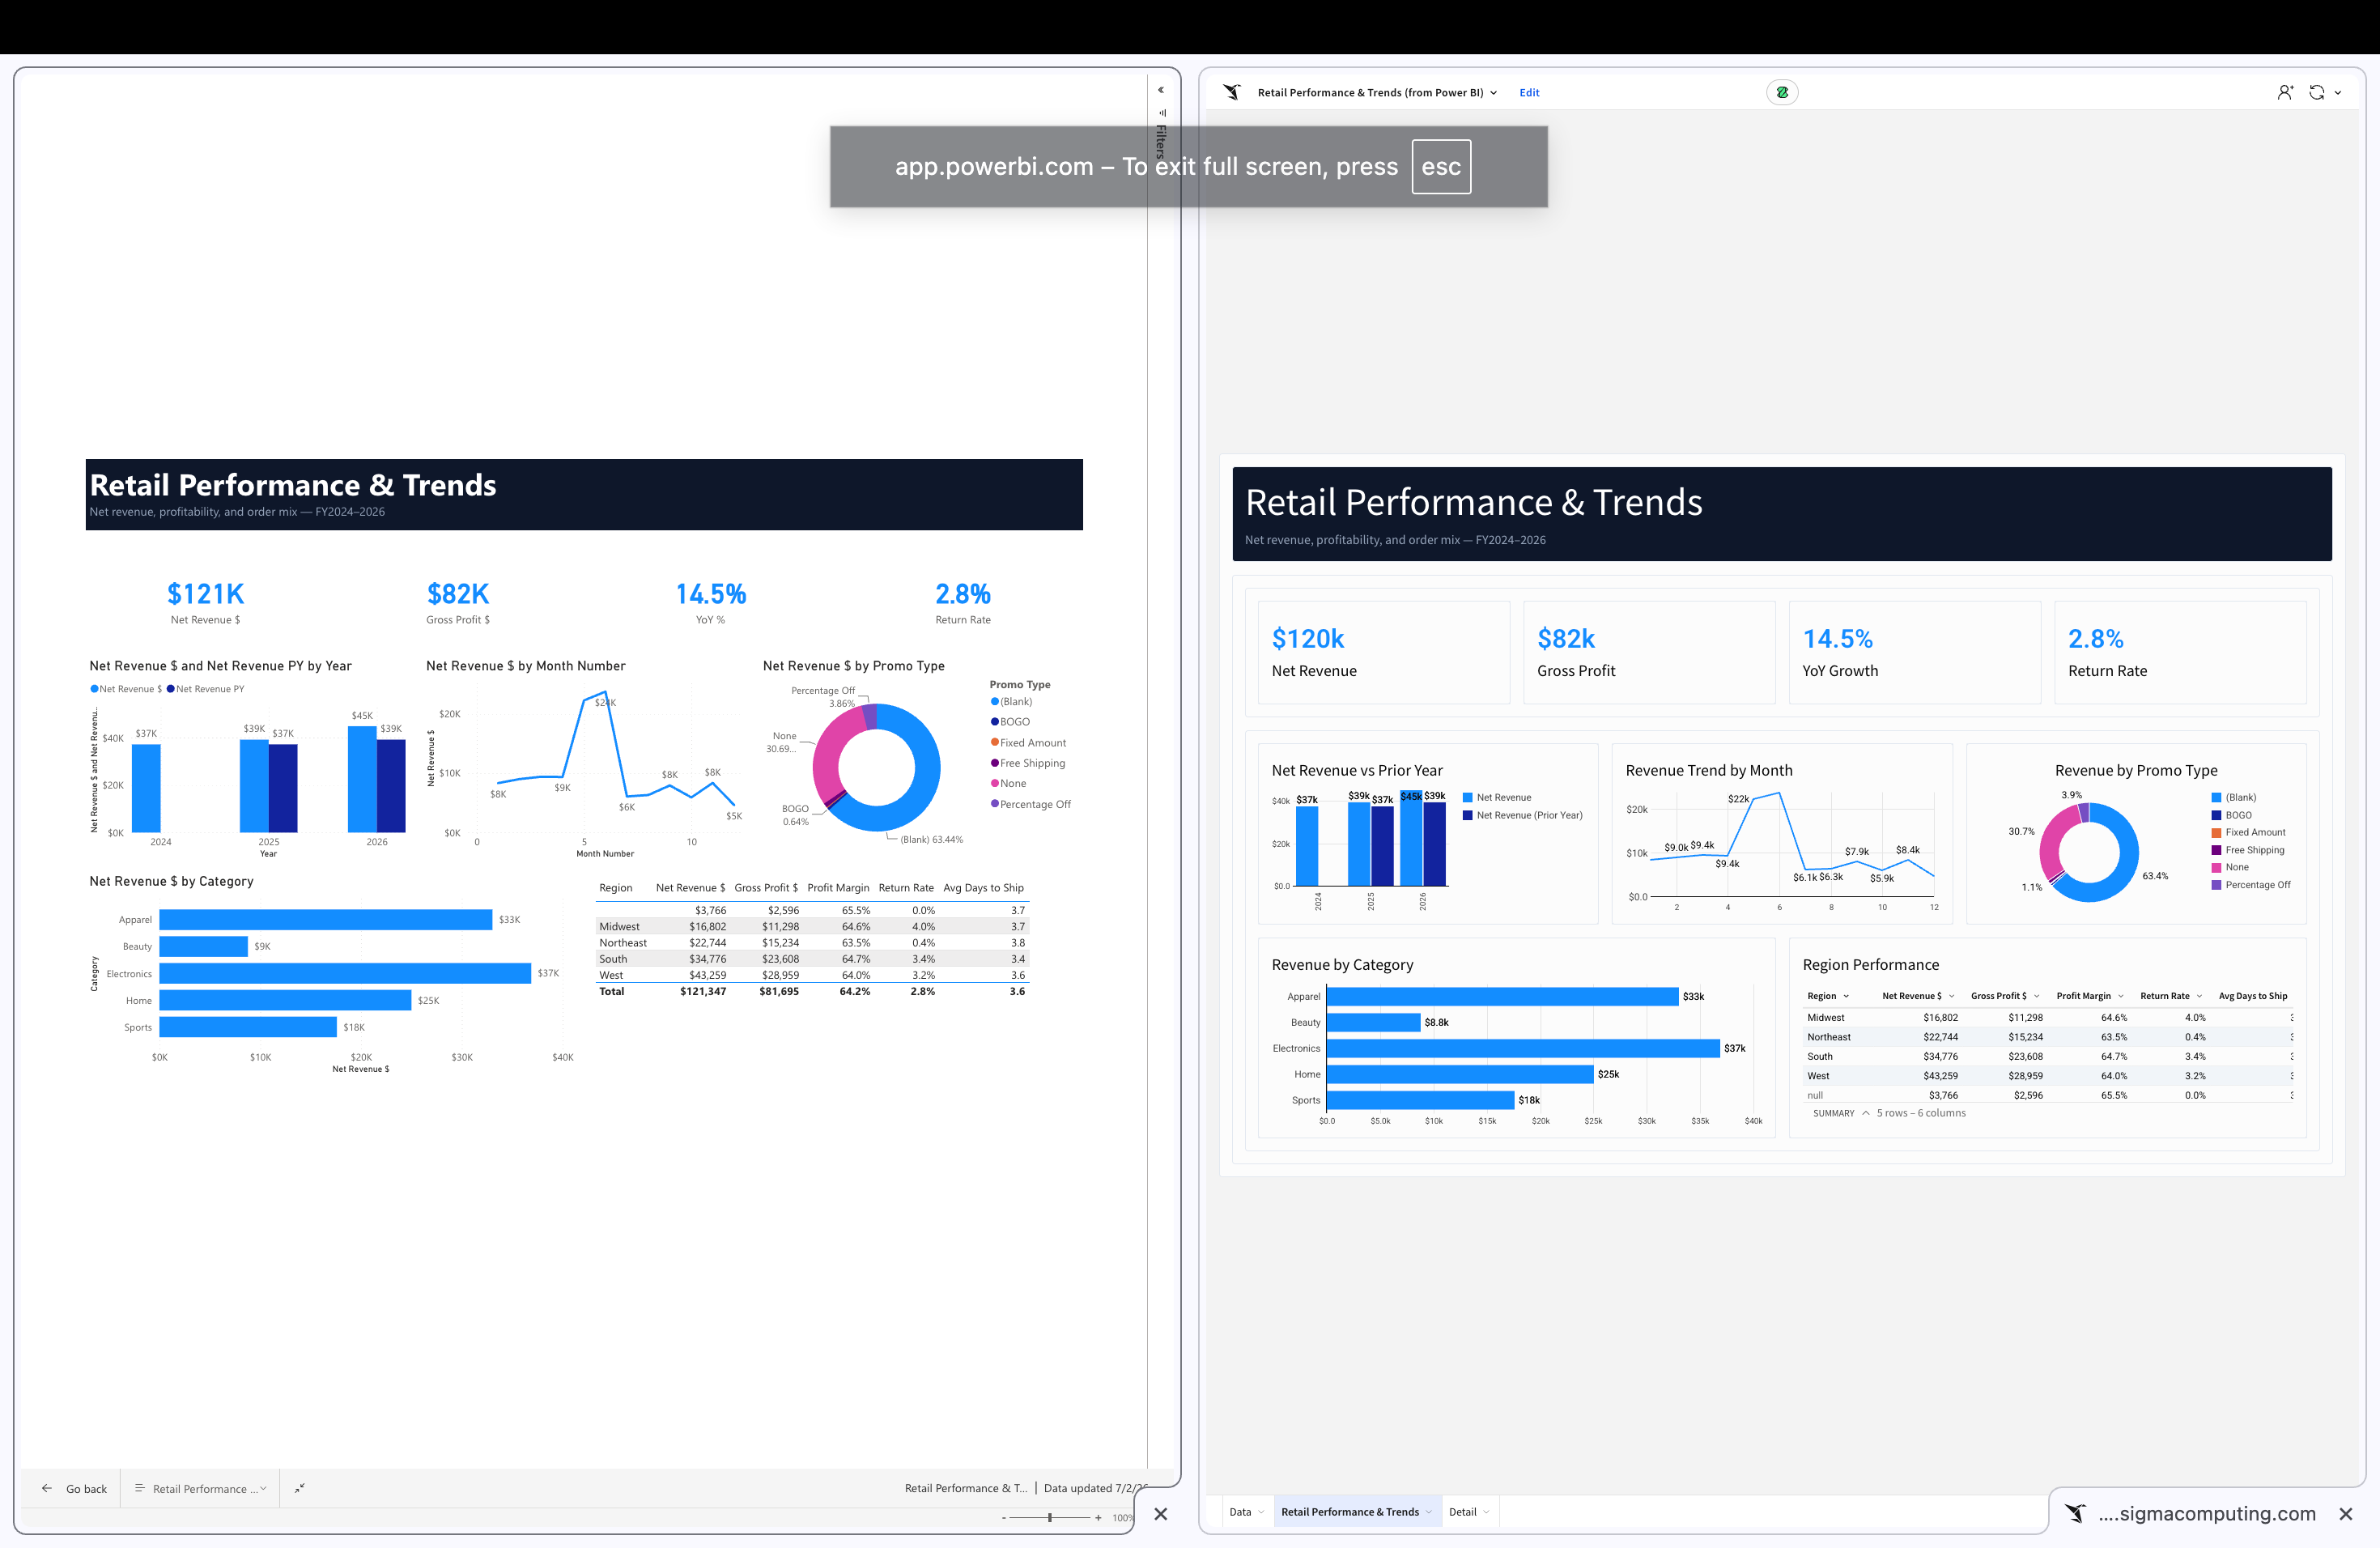This screenshot has height=1548, width=2380.
Task: Click the Edit link in Sigma header
Action: coord(1529,92)
